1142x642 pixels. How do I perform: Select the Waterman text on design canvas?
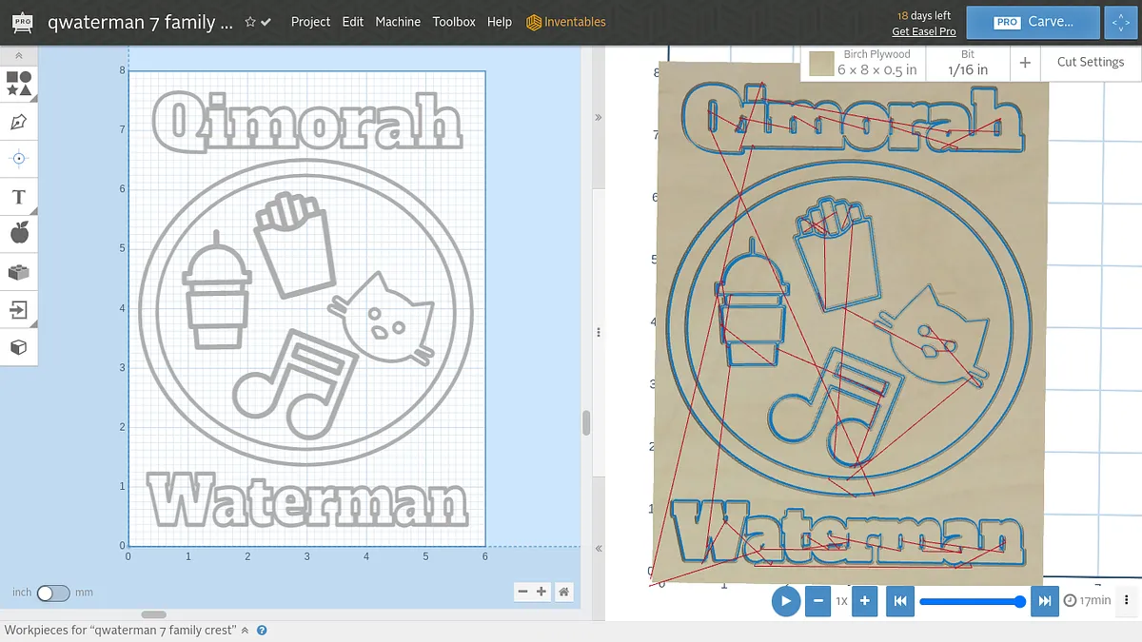point(308,499)
